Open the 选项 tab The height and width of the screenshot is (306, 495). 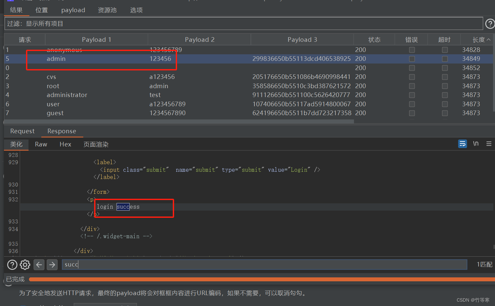click(136, 10)
